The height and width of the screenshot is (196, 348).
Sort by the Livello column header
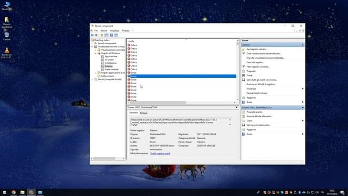[x=130, y=41]
